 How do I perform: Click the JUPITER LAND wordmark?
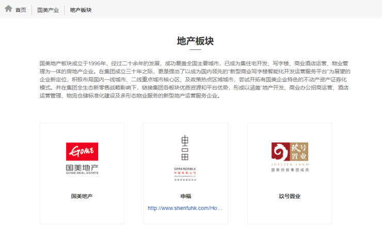(289, 165)
